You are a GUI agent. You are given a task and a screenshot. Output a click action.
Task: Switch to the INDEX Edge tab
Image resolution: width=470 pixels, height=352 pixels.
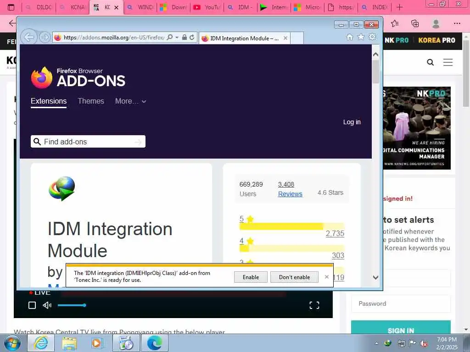[375, 7]
